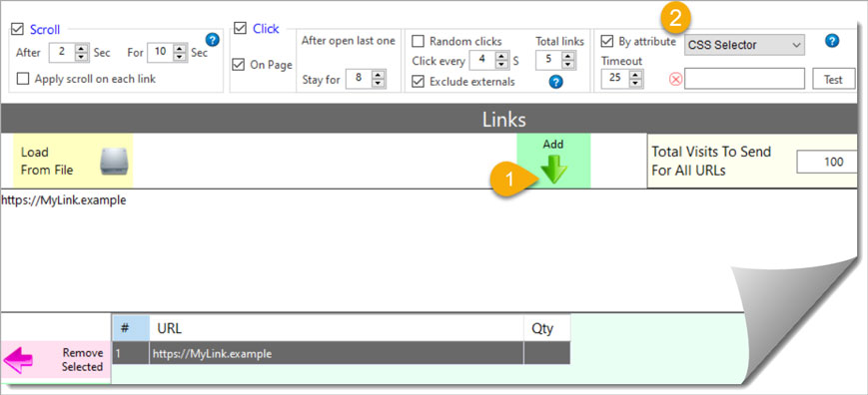Viewport: 868px width, 395px height.
Task: Click the Total Visits To Send field
Action: [828, 162]
